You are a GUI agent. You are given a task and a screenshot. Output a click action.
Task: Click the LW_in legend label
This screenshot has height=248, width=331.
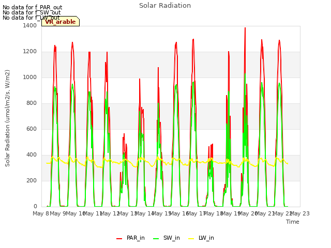coord(206,238)
